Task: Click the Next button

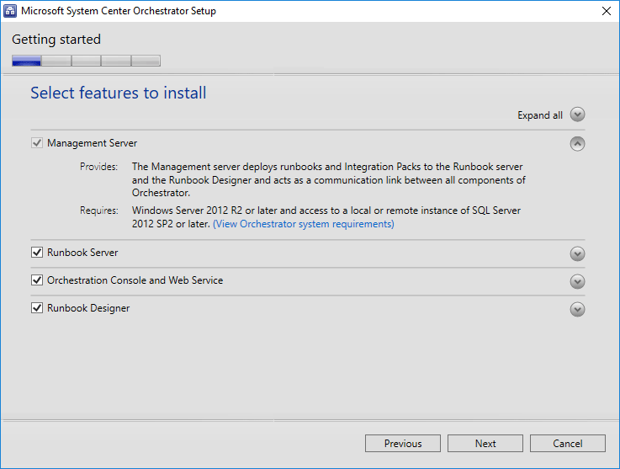Action: pyautogui.click(x=485, y=443)
